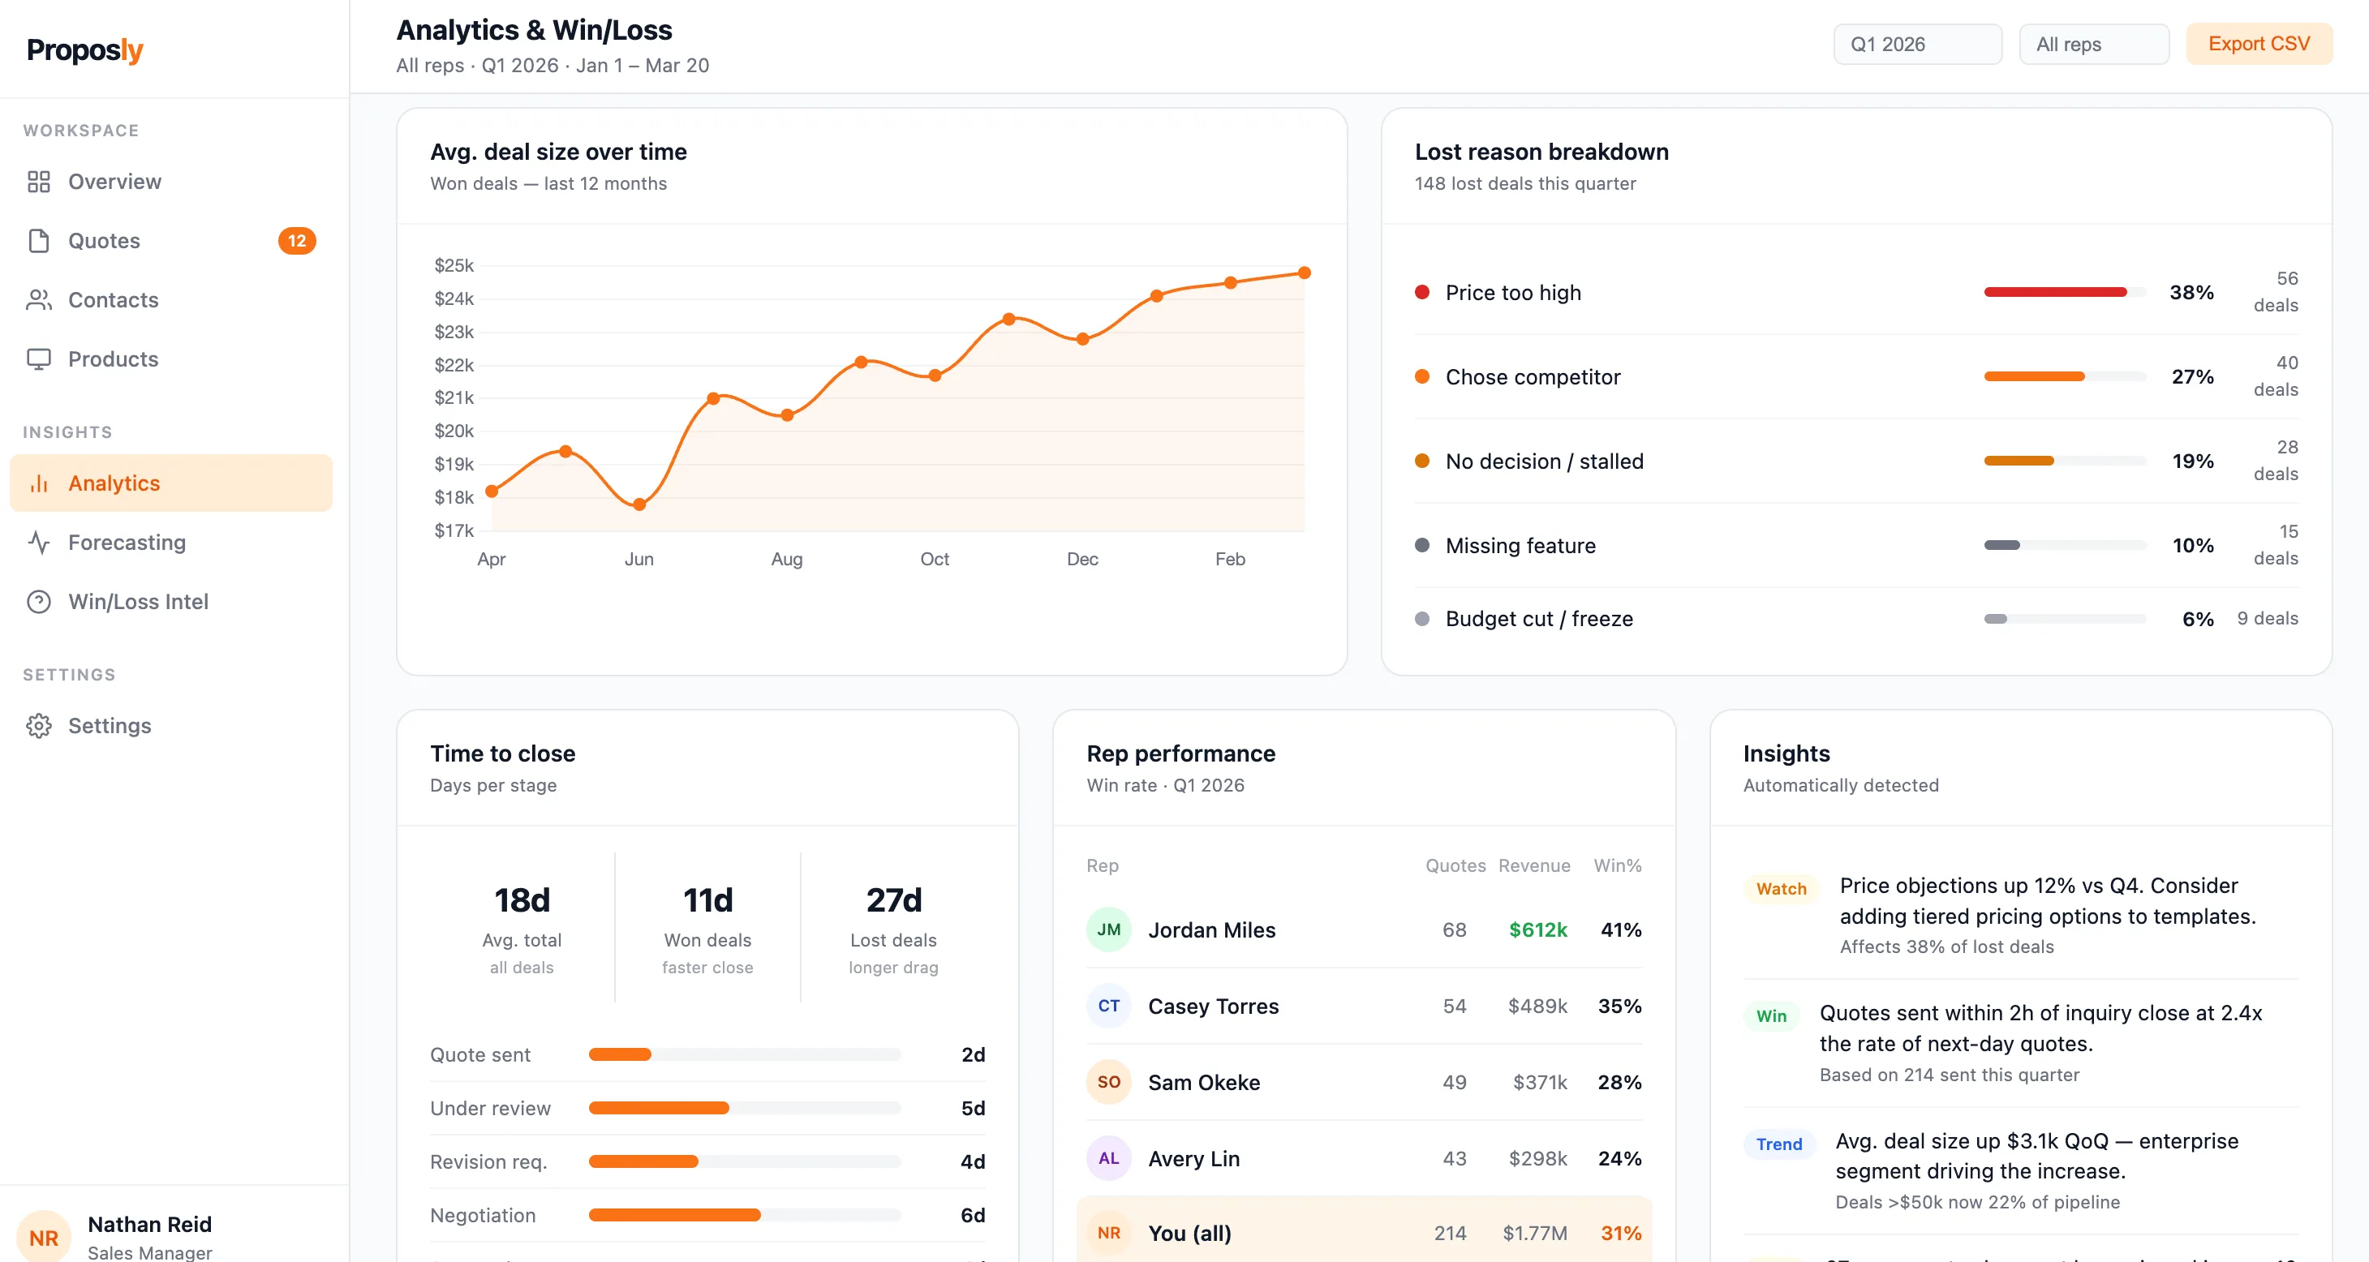Open the Q1 2026 period dropdown
The width and height of the screenshot is (2369, 1262).
[x=1917, y=44]
